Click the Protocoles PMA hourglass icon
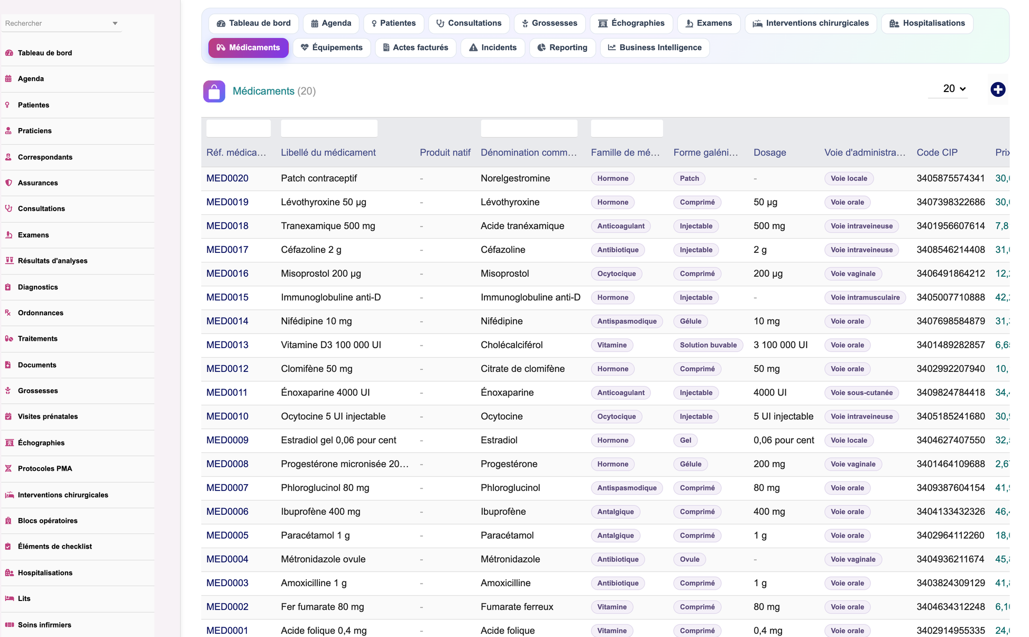Viewport: 1029px width, 637px height. click(x=8, y=469)
